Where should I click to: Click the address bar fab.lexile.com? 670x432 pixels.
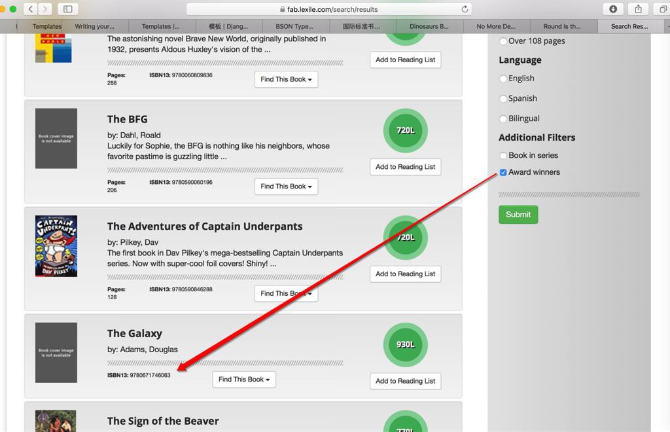click(x=329, y=9)
